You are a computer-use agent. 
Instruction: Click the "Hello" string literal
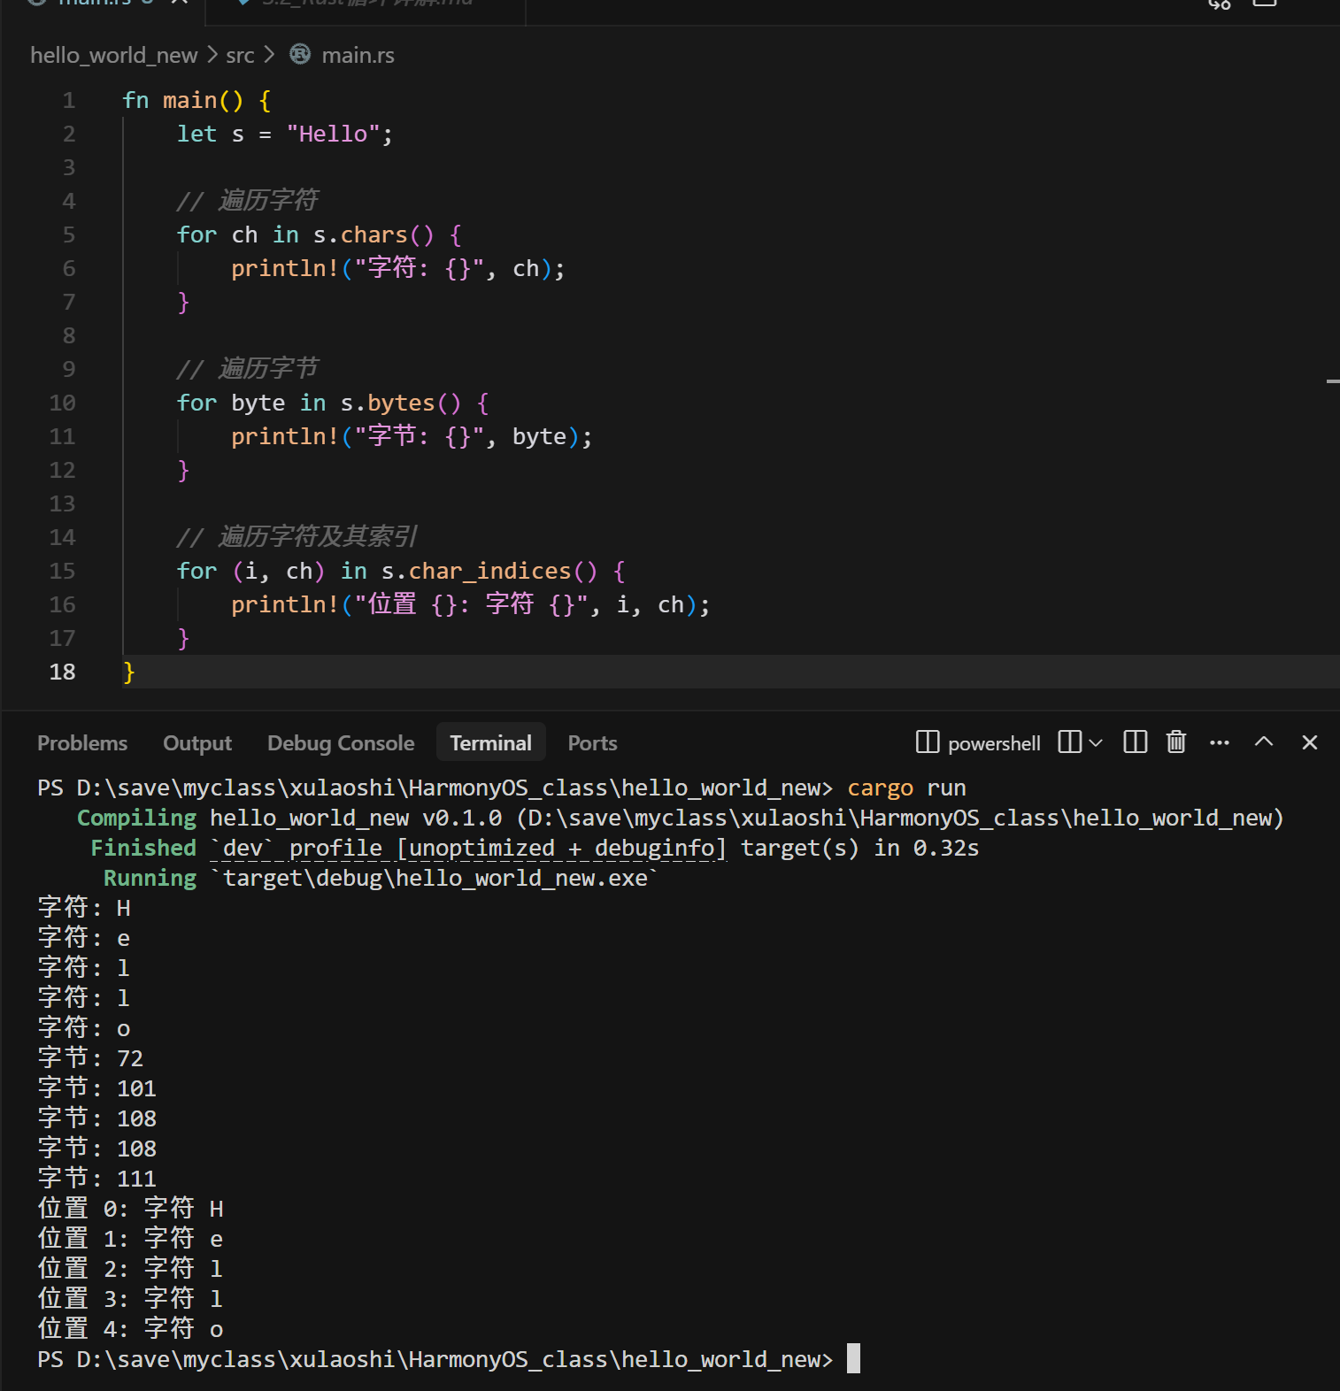(x=333, y=134)
